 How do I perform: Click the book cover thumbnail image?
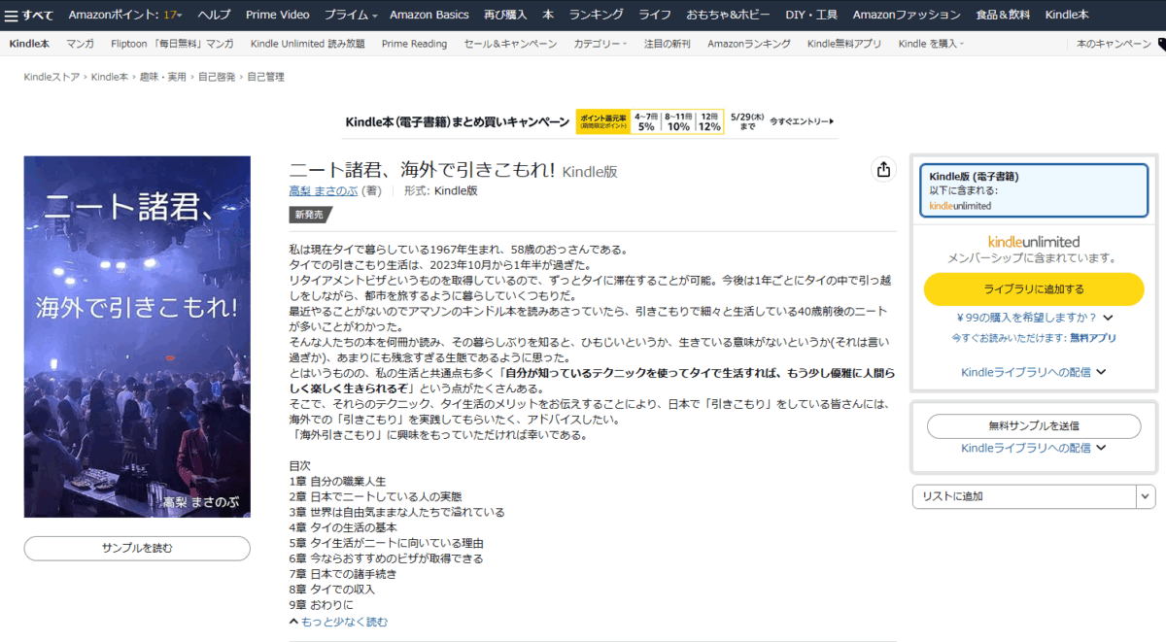click(137, 337)
